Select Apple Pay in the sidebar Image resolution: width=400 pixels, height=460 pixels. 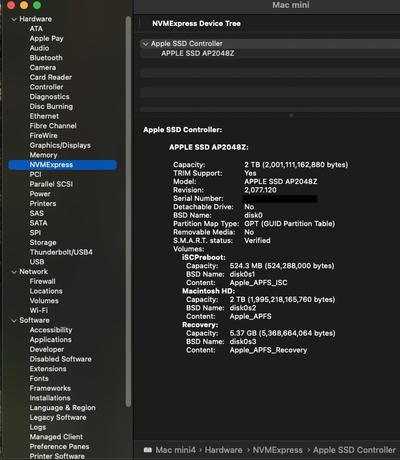pos(47,38)
